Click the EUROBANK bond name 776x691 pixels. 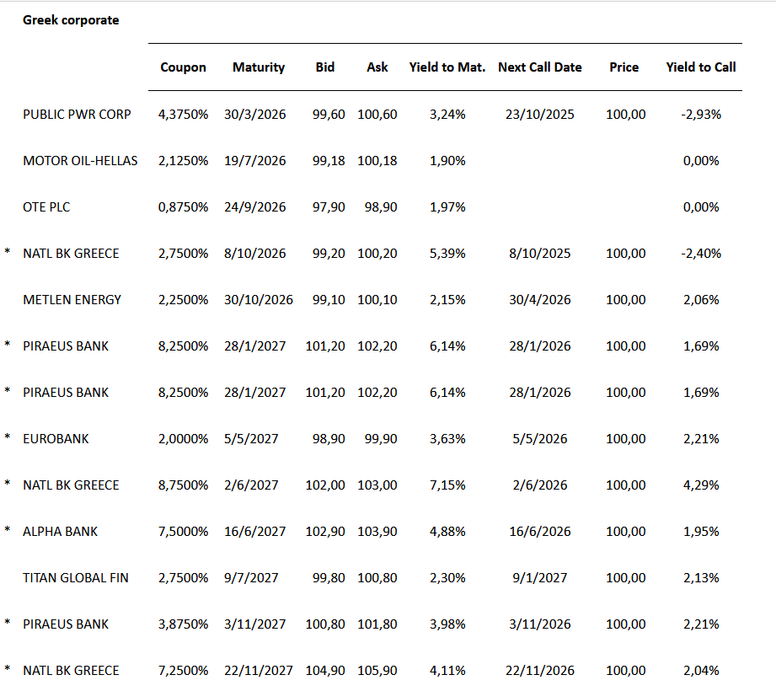coord(56,438)
